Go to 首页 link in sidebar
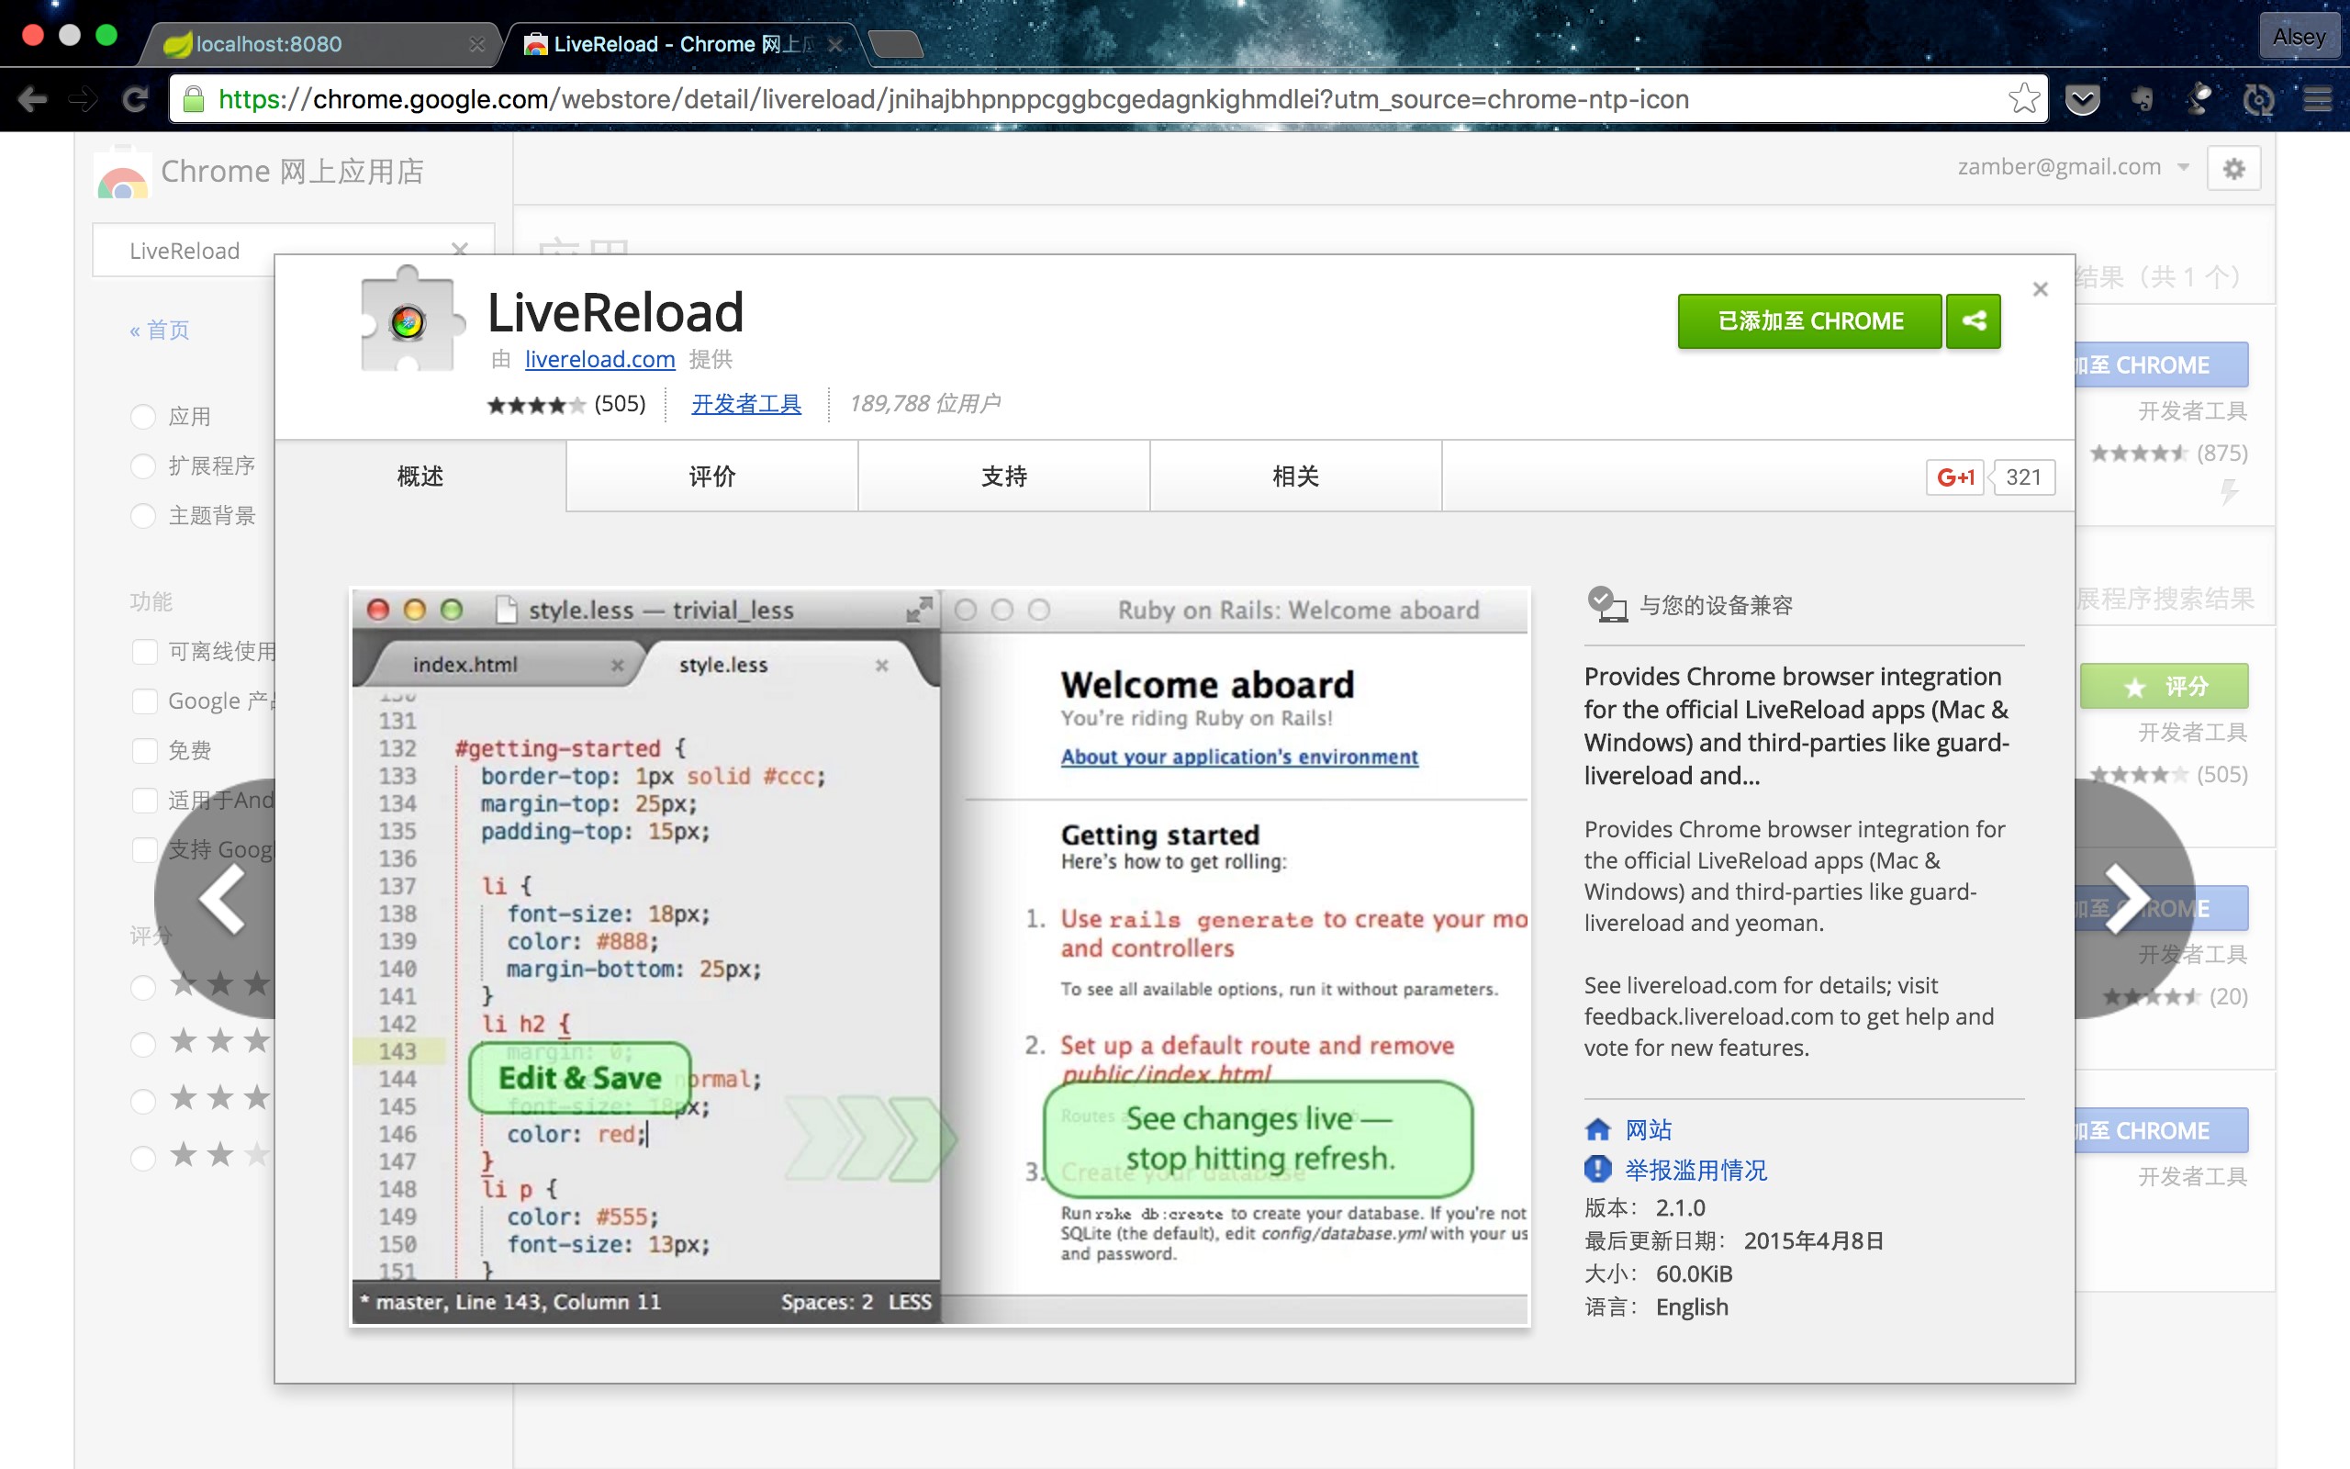 (161, 331)
